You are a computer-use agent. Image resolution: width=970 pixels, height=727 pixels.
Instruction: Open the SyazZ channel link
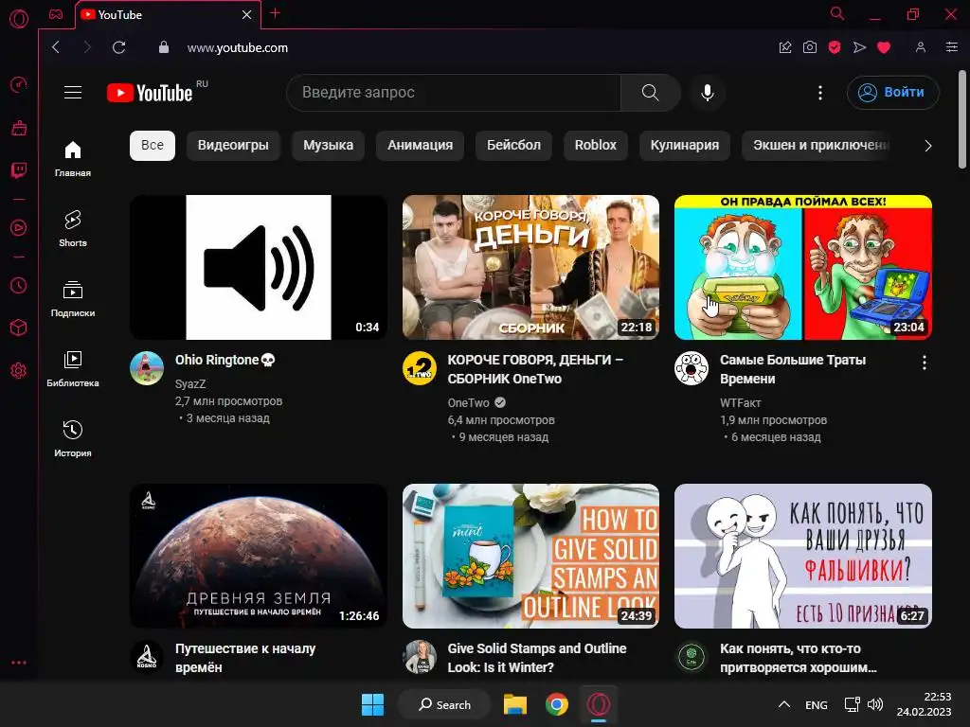[x=190, y=384]
